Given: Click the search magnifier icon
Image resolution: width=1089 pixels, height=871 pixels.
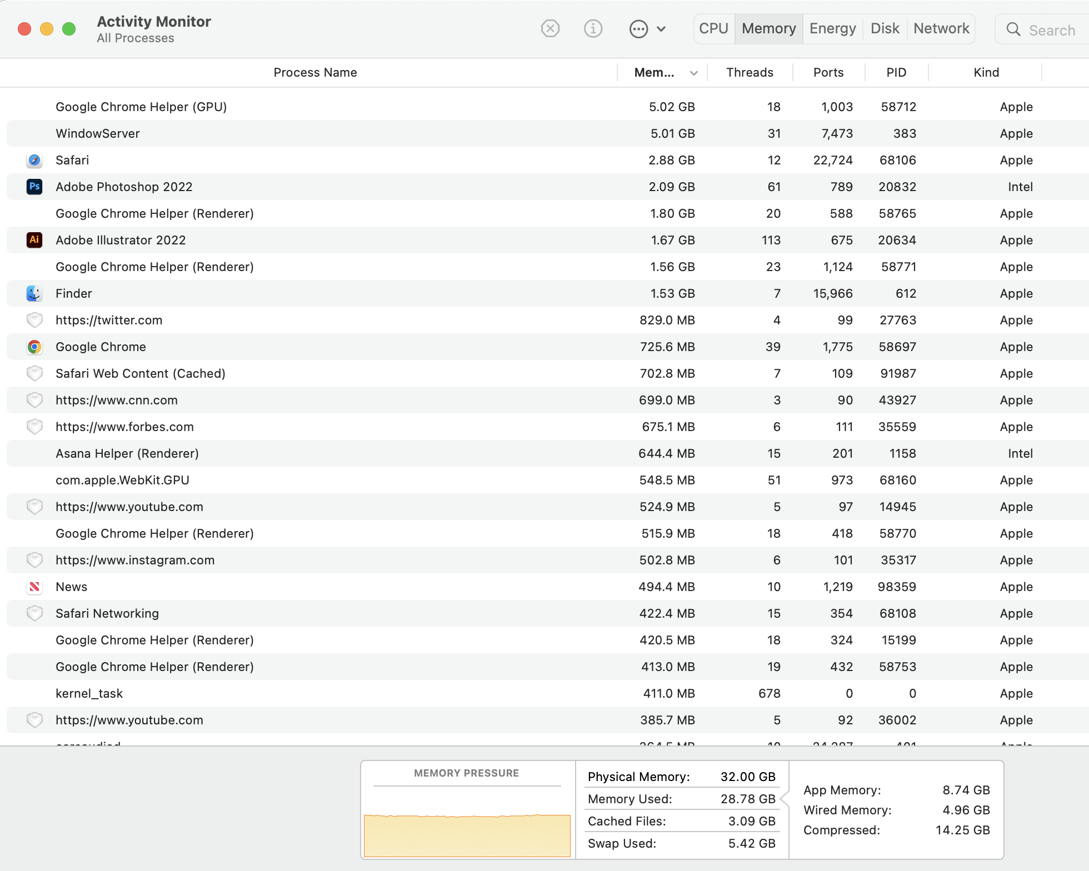Looking at the screenshot, I should 1013,29.
